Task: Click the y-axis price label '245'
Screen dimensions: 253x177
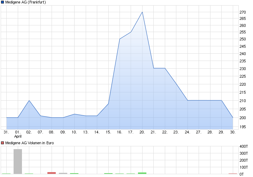Action: tap(243, 46)
